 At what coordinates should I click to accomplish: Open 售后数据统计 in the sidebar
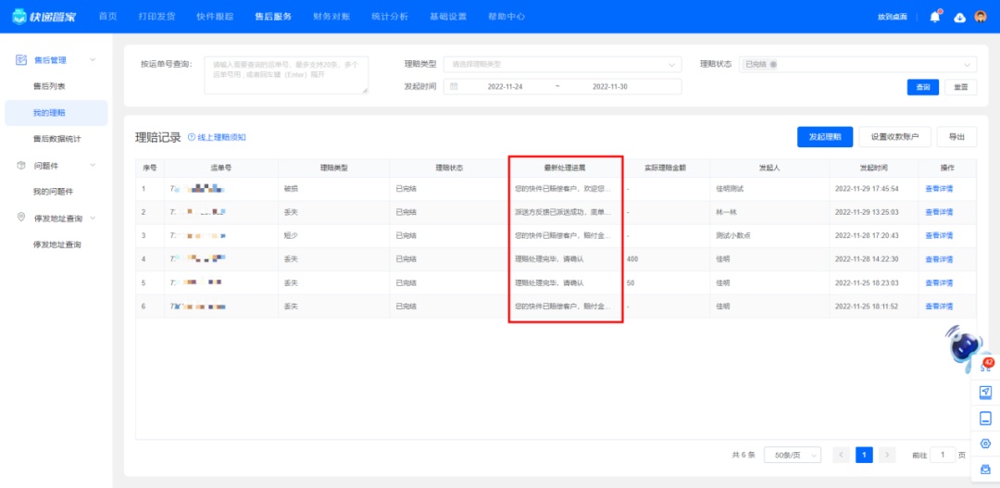(x=56, y=139)
